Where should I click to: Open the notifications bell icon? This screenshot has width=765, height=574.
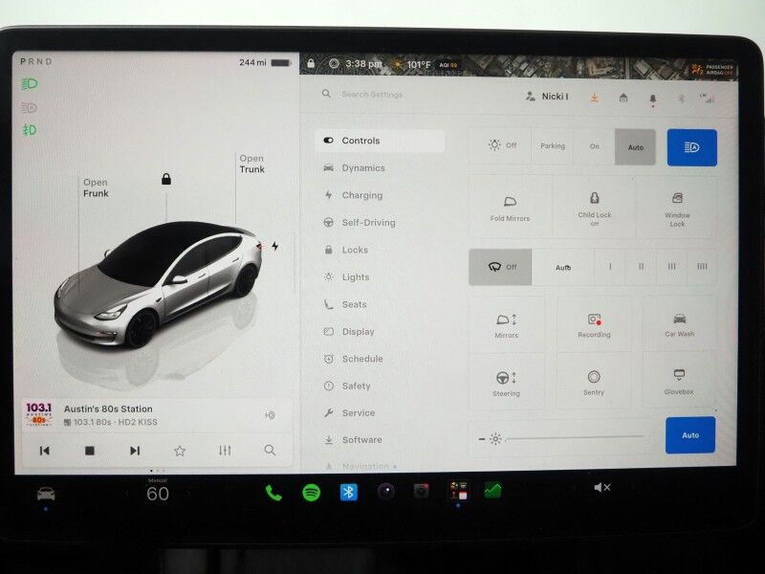(x=653, y=99)
